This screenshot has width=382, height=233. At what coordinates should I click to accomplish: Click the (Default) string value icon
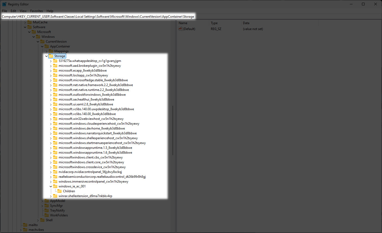coord(180,29)
